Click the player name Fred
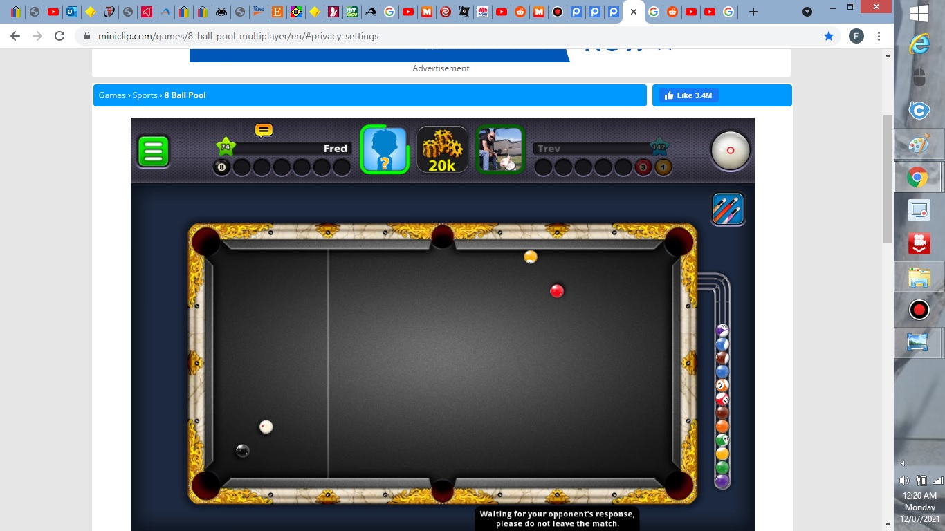 [336, 149]
